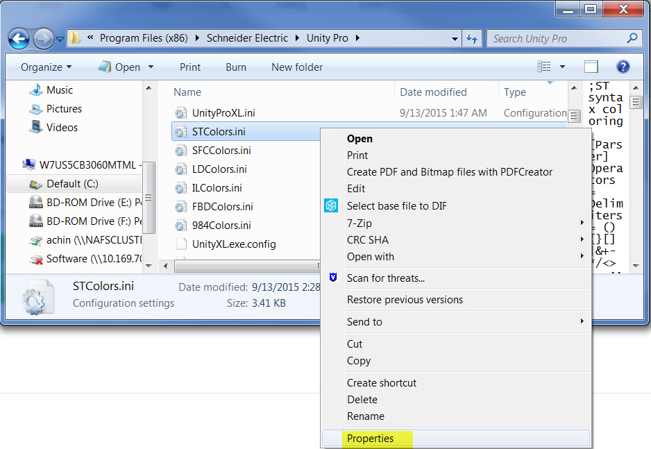Click the Help question mark icon

tap(623, 67)
